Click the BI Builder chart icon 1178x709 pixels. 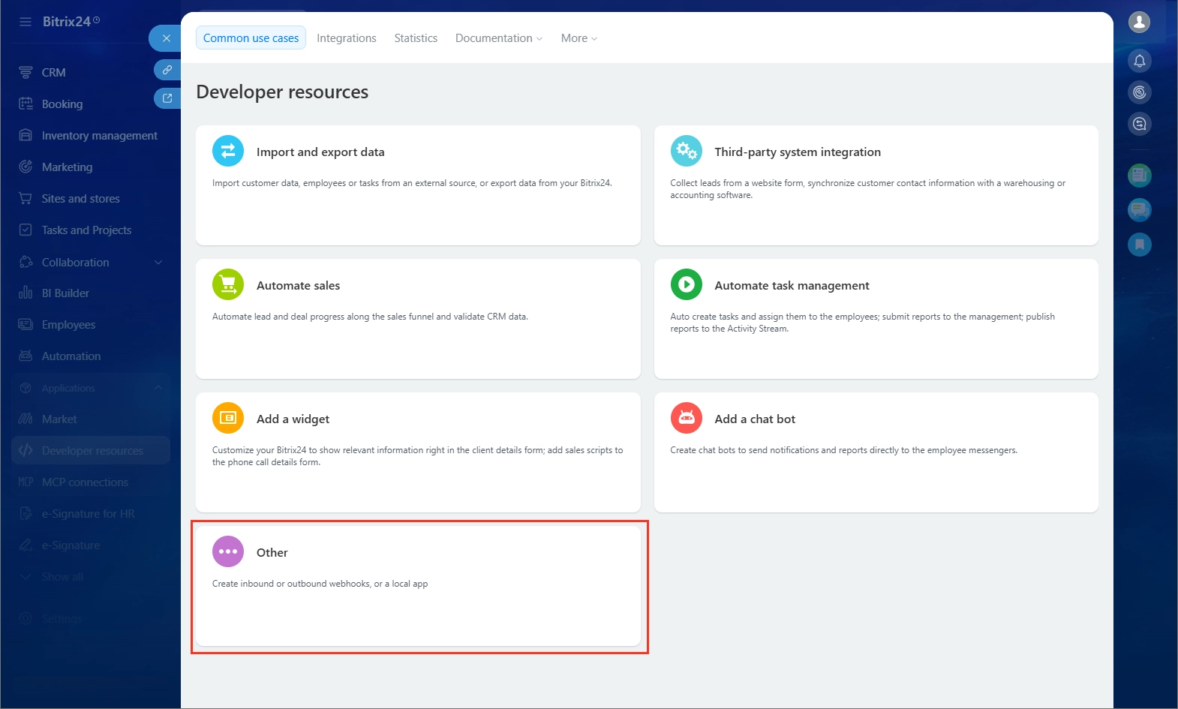(26, 293)
